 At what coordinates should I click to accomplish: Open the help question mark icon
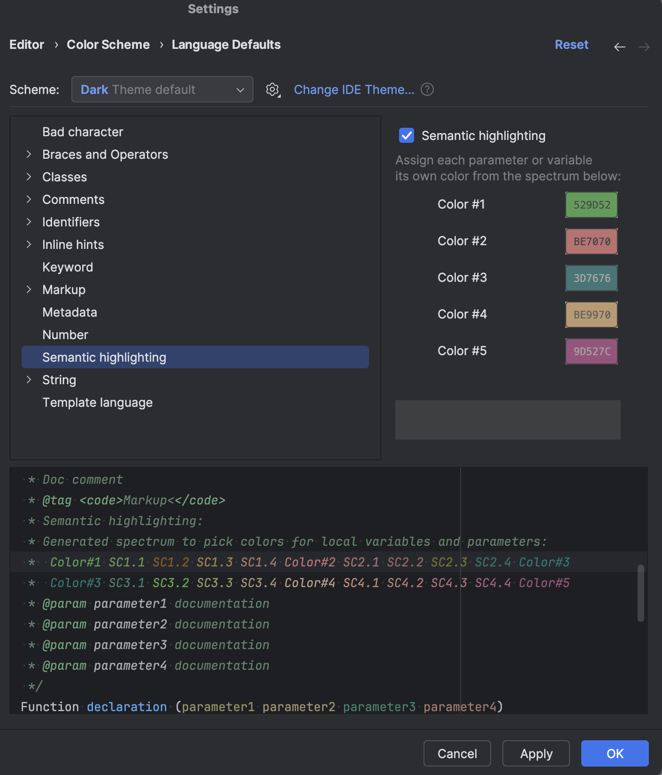click(x=427, y=89)
